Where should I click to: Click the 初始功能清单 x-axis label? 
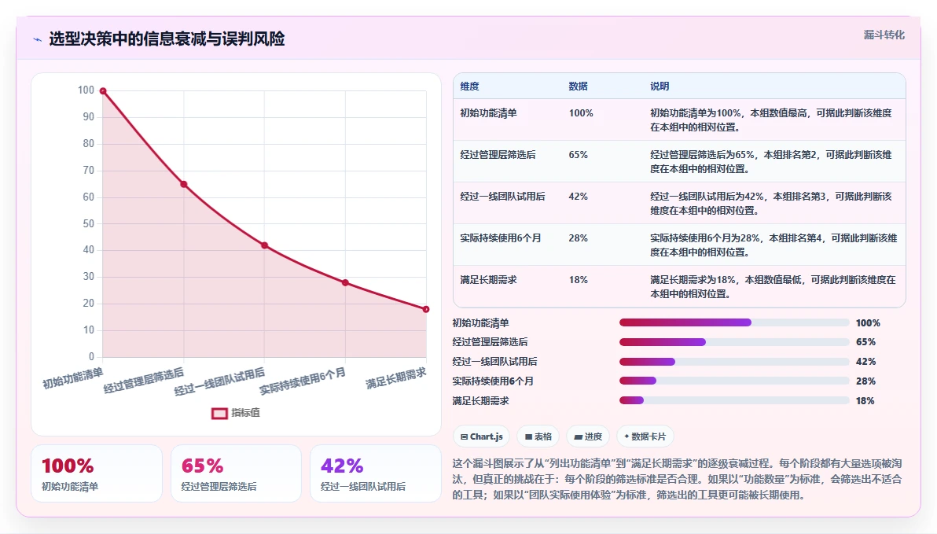73,378
